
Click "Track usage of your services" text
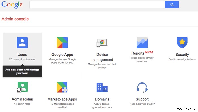(x=142, y=59)
